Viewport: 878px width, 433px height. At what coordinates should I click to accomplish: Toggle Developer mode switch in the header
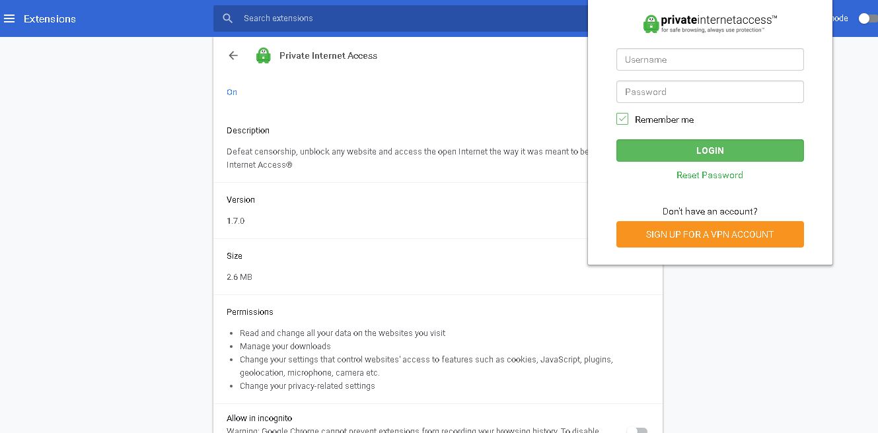[868, 18]
